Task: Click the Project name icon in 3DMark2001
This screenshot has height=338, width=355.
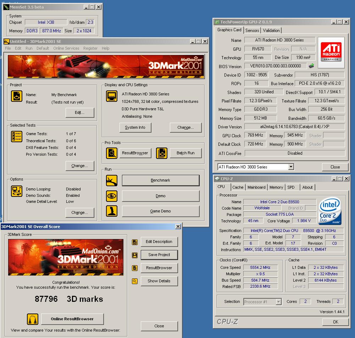Action: 17,96
